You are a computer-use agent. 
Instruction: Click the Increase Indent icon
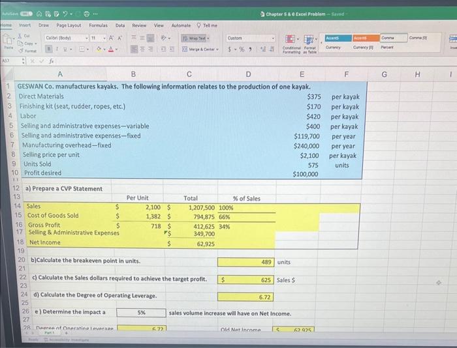[172, 49]
